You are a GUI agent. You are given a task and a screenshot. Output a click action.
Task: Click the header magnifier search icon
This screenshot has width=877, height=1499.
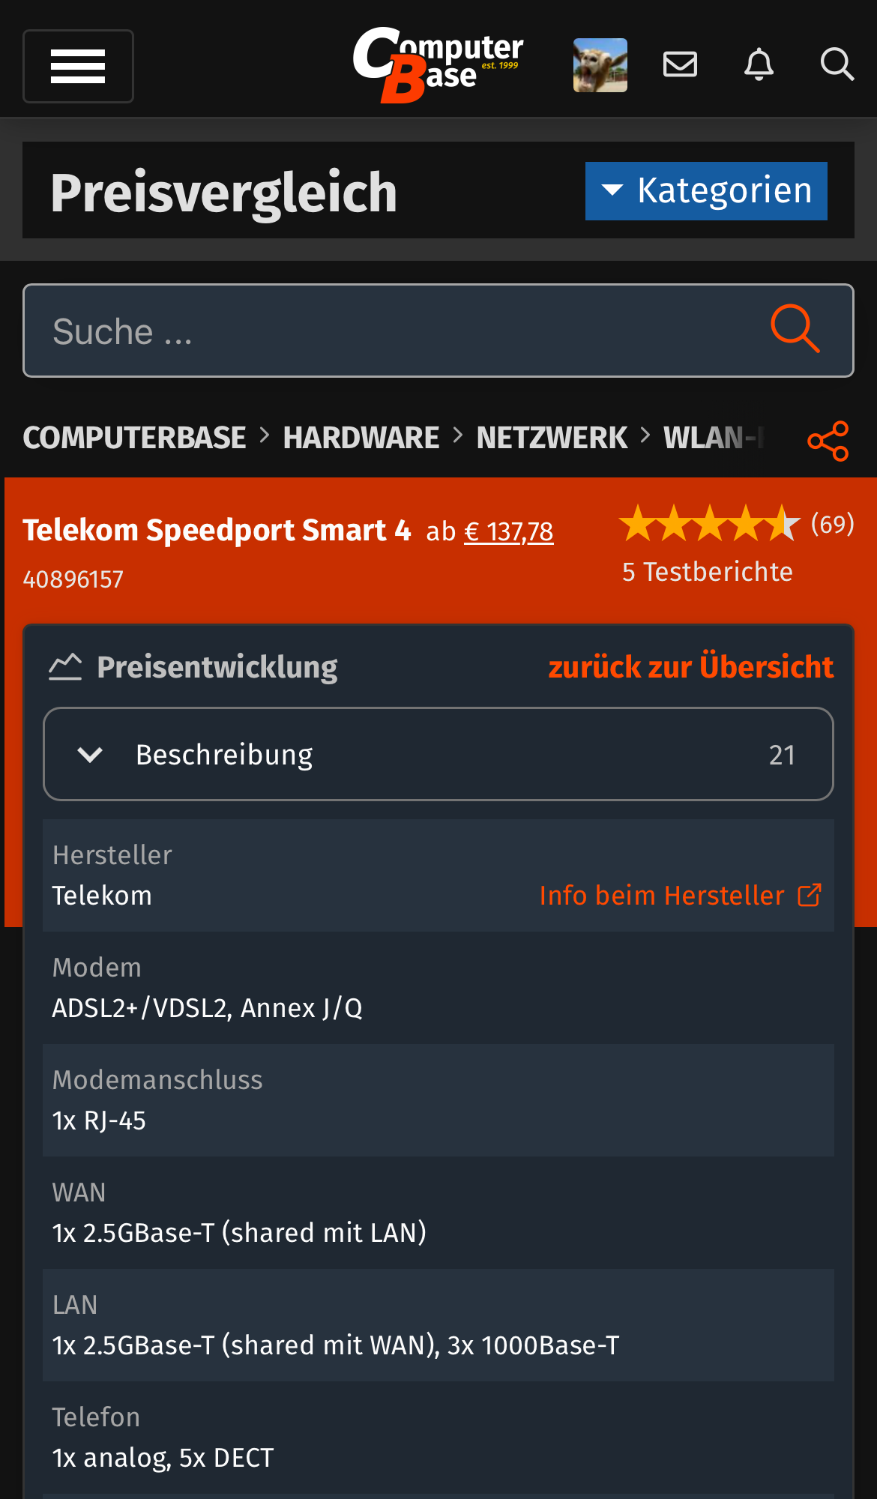click(837, 64)
